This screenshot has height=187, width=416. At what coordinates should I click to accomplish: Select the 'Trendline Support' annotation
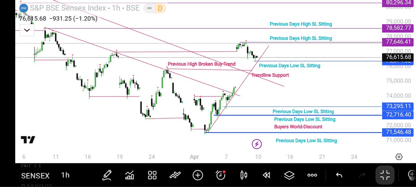click(x=270, y=75)
